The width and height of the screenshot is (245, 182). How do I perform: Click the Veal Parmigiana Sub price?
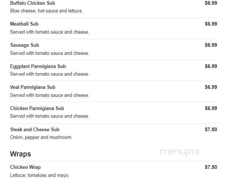pos(211,87)
